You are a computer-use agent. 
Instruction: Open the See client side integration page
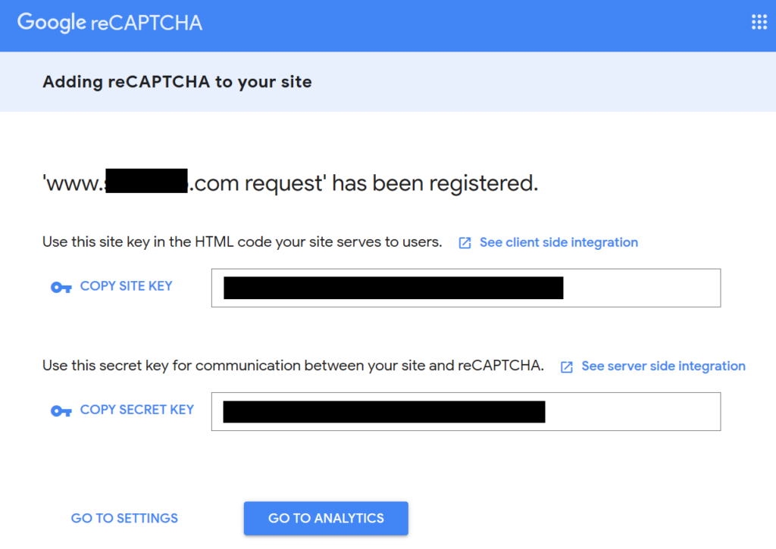pos(559,242)
